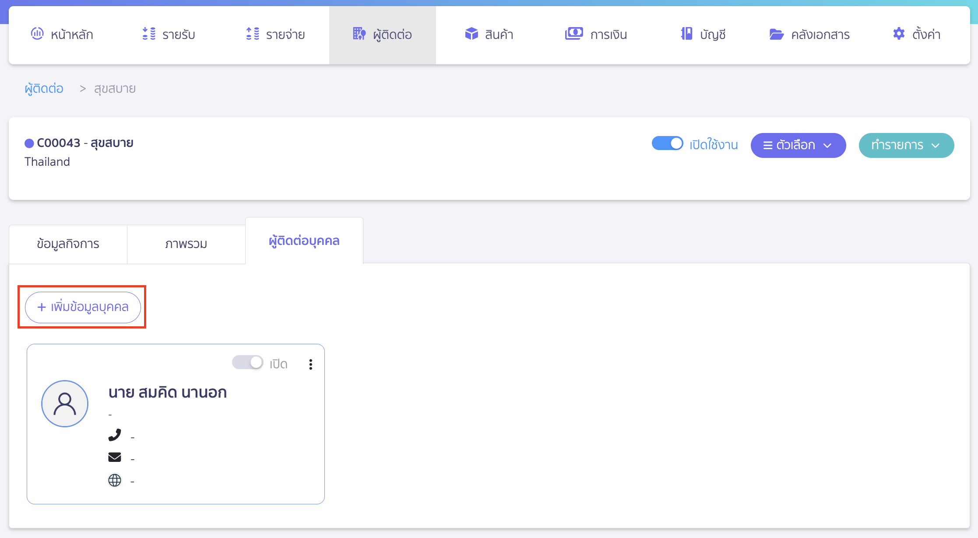Image resolution: width=978 pixels, height=538 pixels.
Task: Click the envelope email icon on contact card
Action: pos(115,458)
